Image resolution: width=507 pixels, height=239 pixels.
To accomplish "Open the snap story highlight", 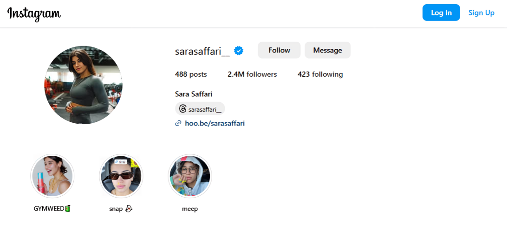I will coord(121,176).
